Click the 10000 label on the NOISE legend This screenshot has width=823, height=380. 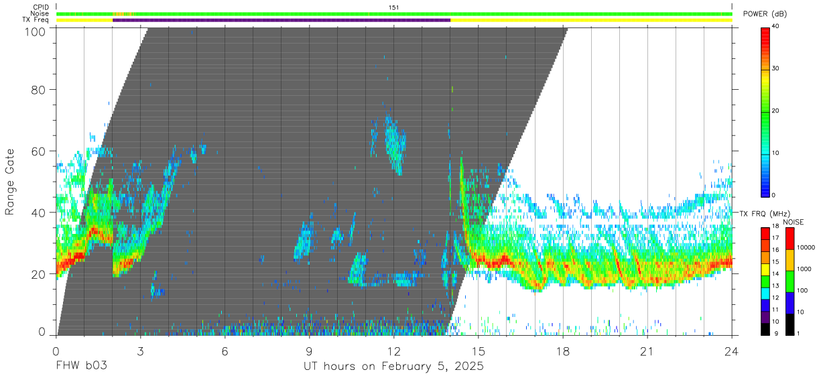pyautogui.click(x=807, y=247)
